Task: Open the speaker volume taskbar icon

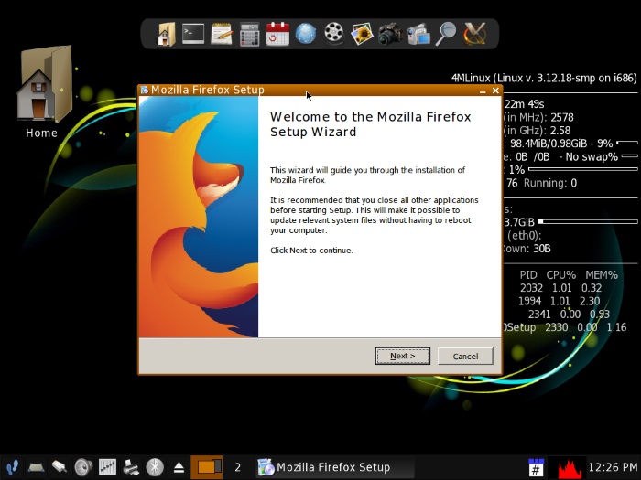Action: pyautogui.click(x=83, y=467)
